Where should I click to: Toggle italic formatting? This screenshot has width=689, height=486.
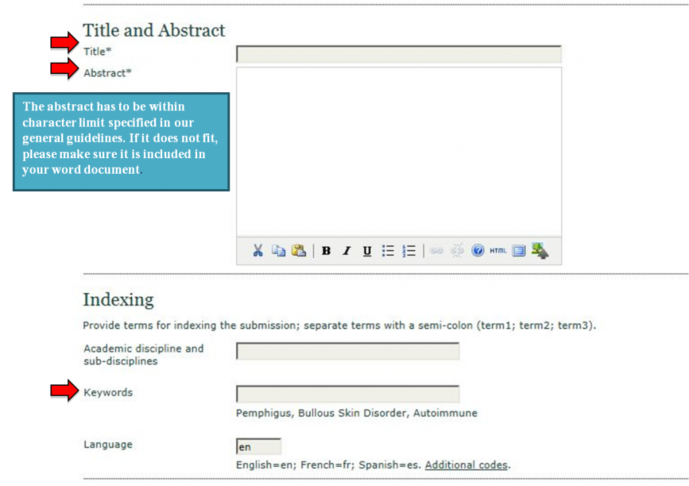click(x=347, y=251)
